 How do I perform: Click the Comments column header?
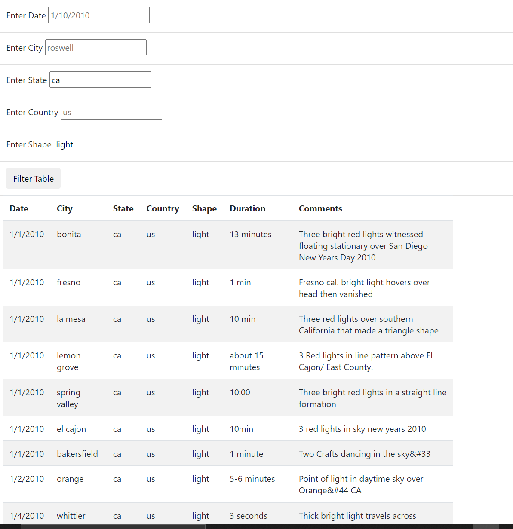[x=320, y=208]
